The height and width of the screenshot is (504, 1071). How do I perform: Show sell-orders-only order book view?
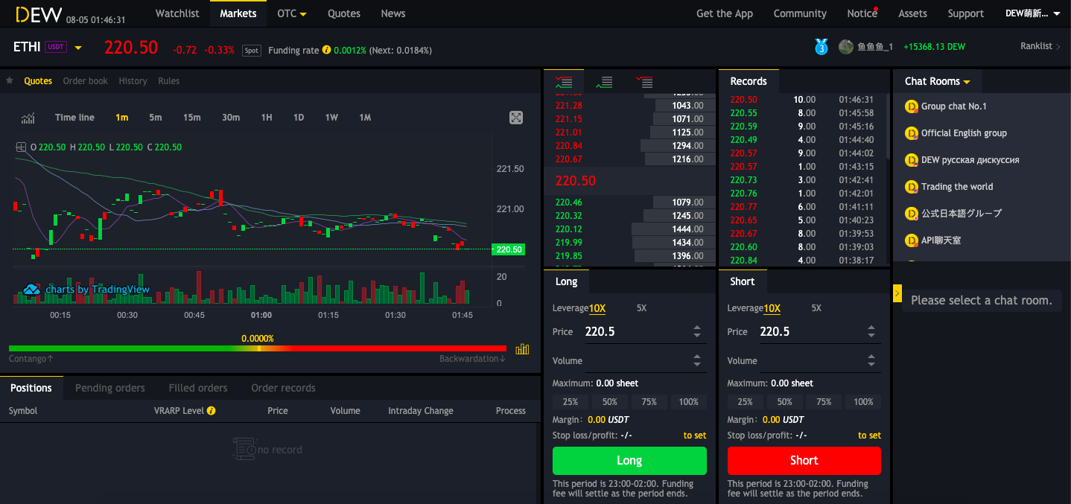644,82
